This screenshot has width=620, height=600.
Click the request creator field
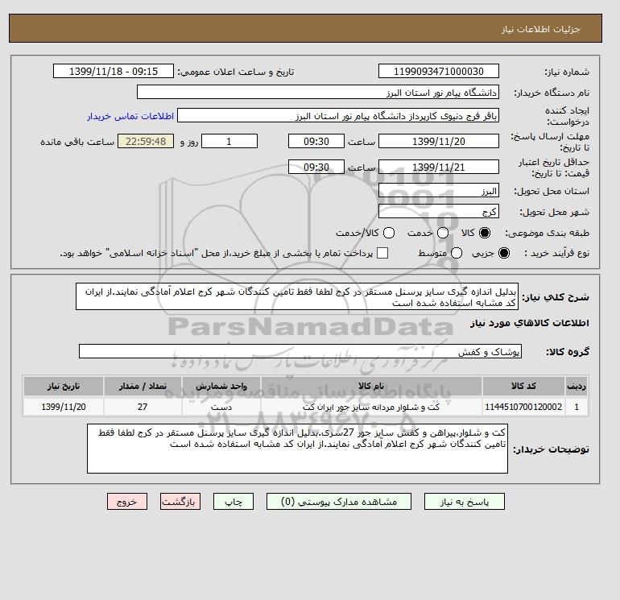click(x=338, y=116)
